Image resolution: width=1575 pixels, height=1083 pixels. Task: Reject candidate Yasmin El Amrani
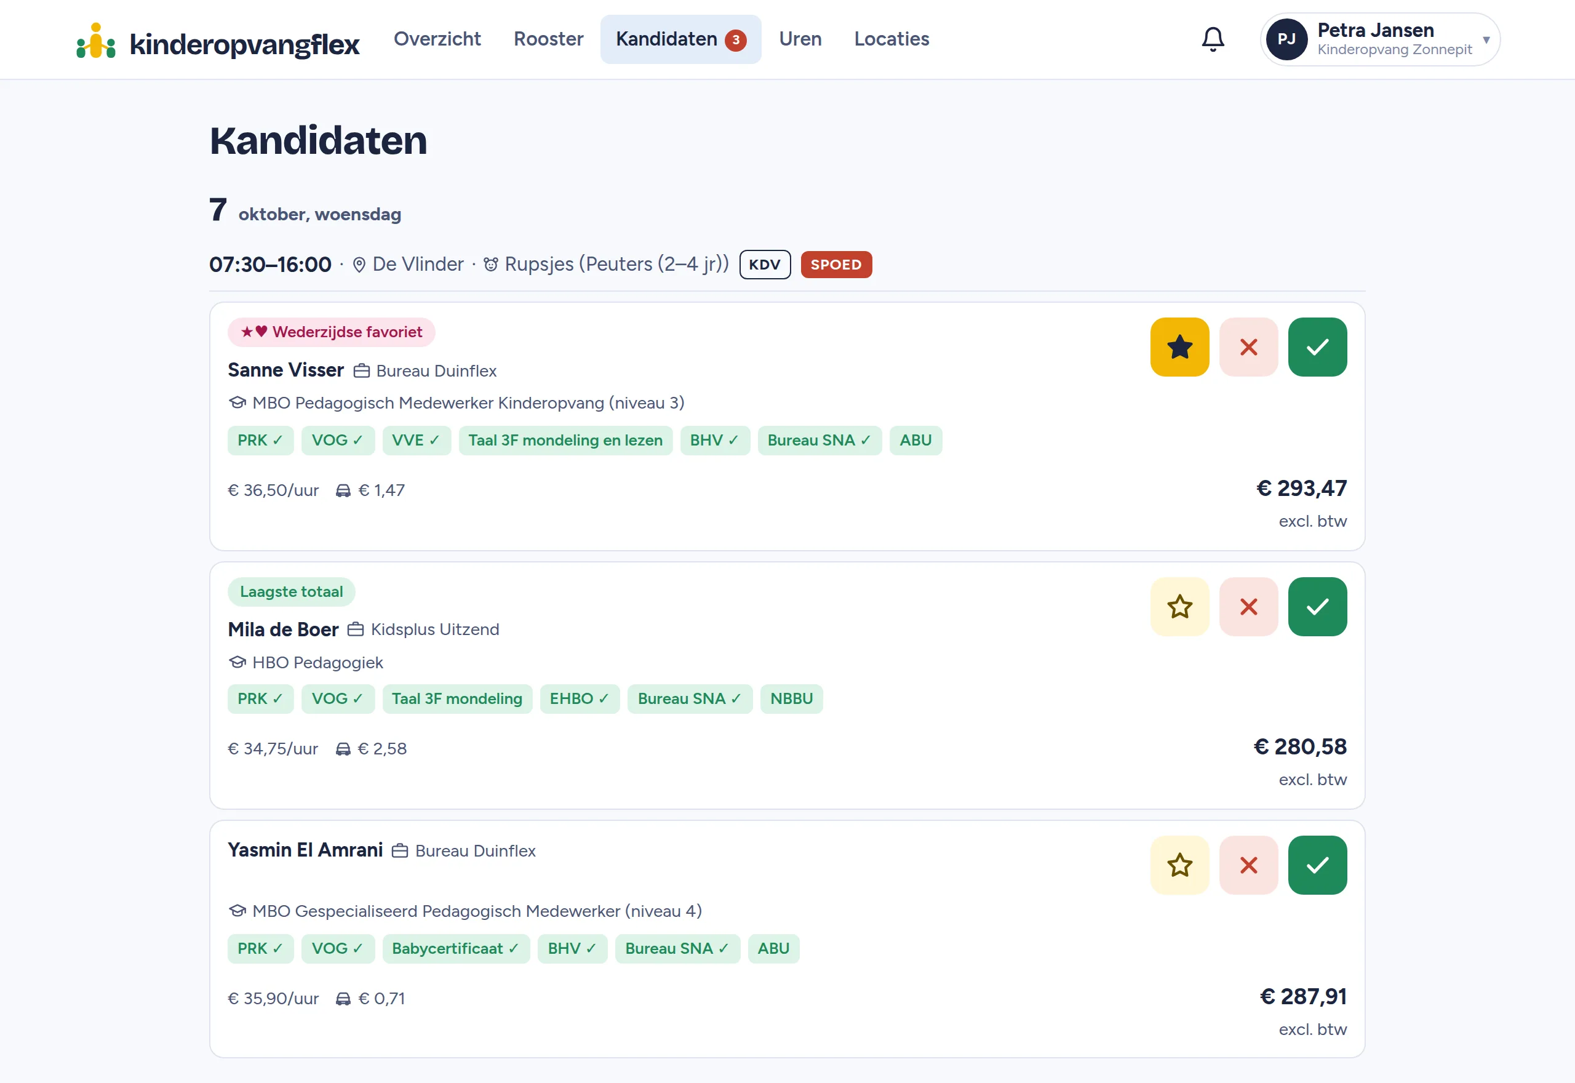tap(1249, 865)
